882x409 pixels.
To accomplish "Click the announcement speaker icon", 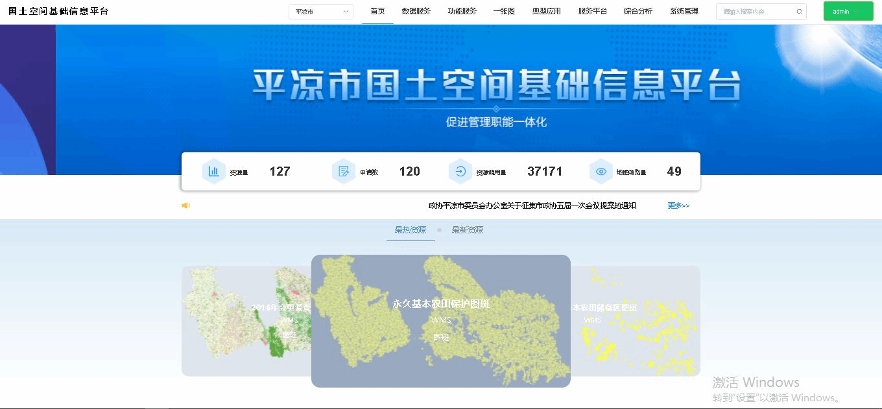I will tap(186, 205).
